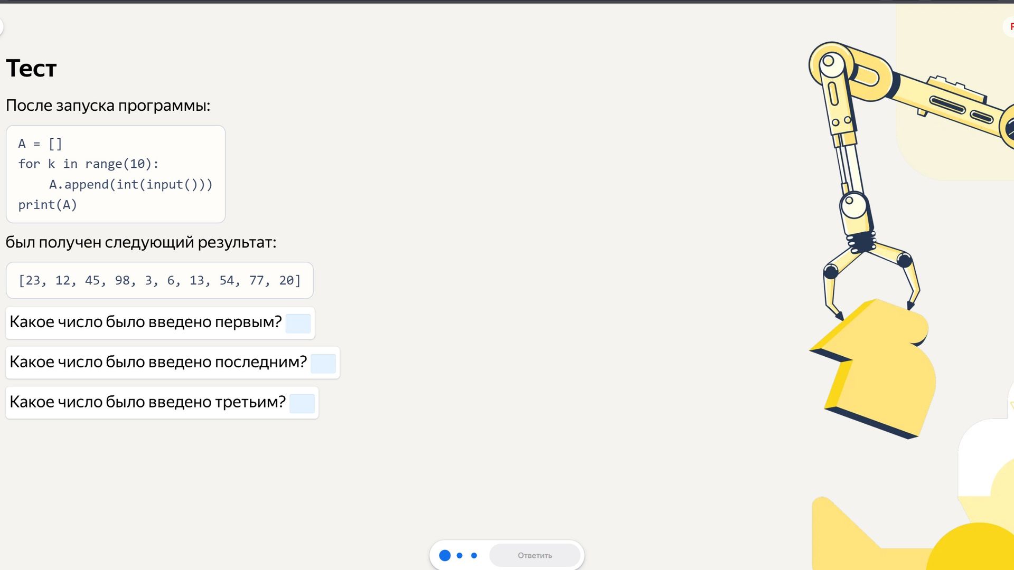Image resolution: width=1014 pixels, height=570 pixels.
Task: Click the text 'После запуска программы:'
Action: (108, 106)
